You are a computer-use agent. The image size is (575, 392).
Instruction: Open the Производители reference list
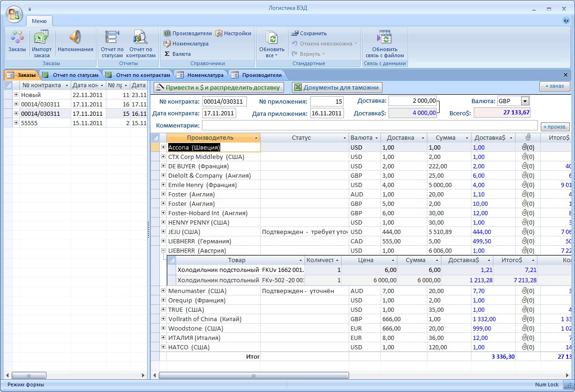(x=187, y=33)
